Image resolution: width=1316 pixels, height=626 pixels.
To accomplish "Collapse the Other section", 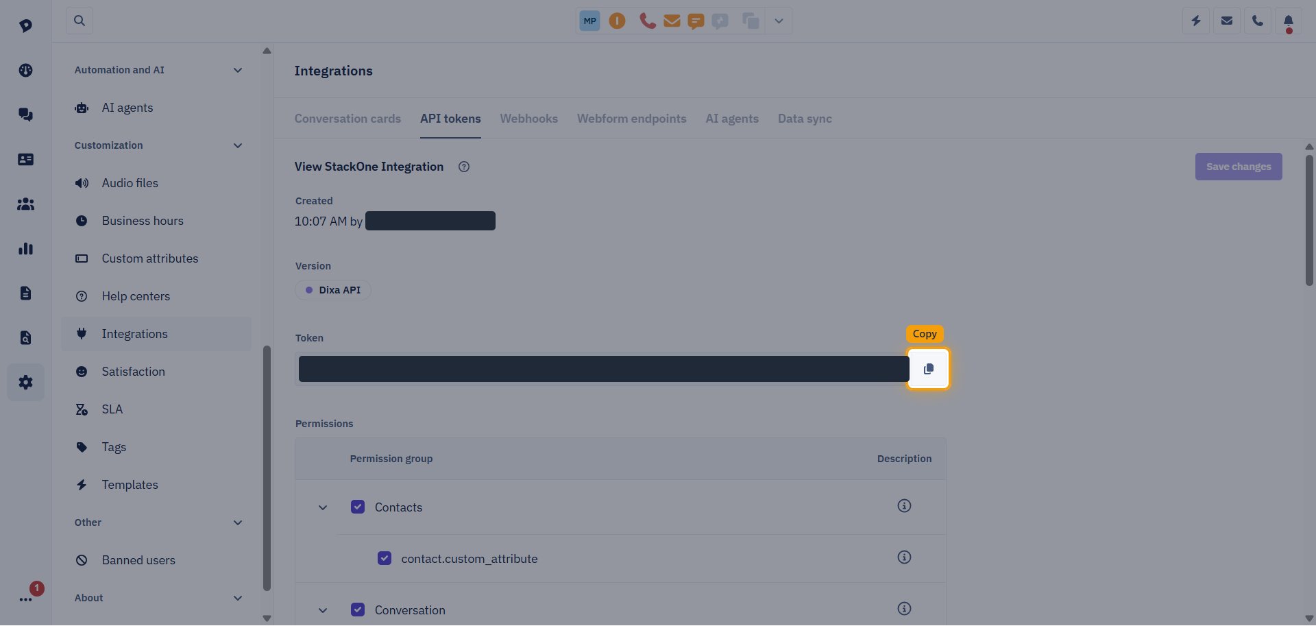I will [x=238, y=522].
